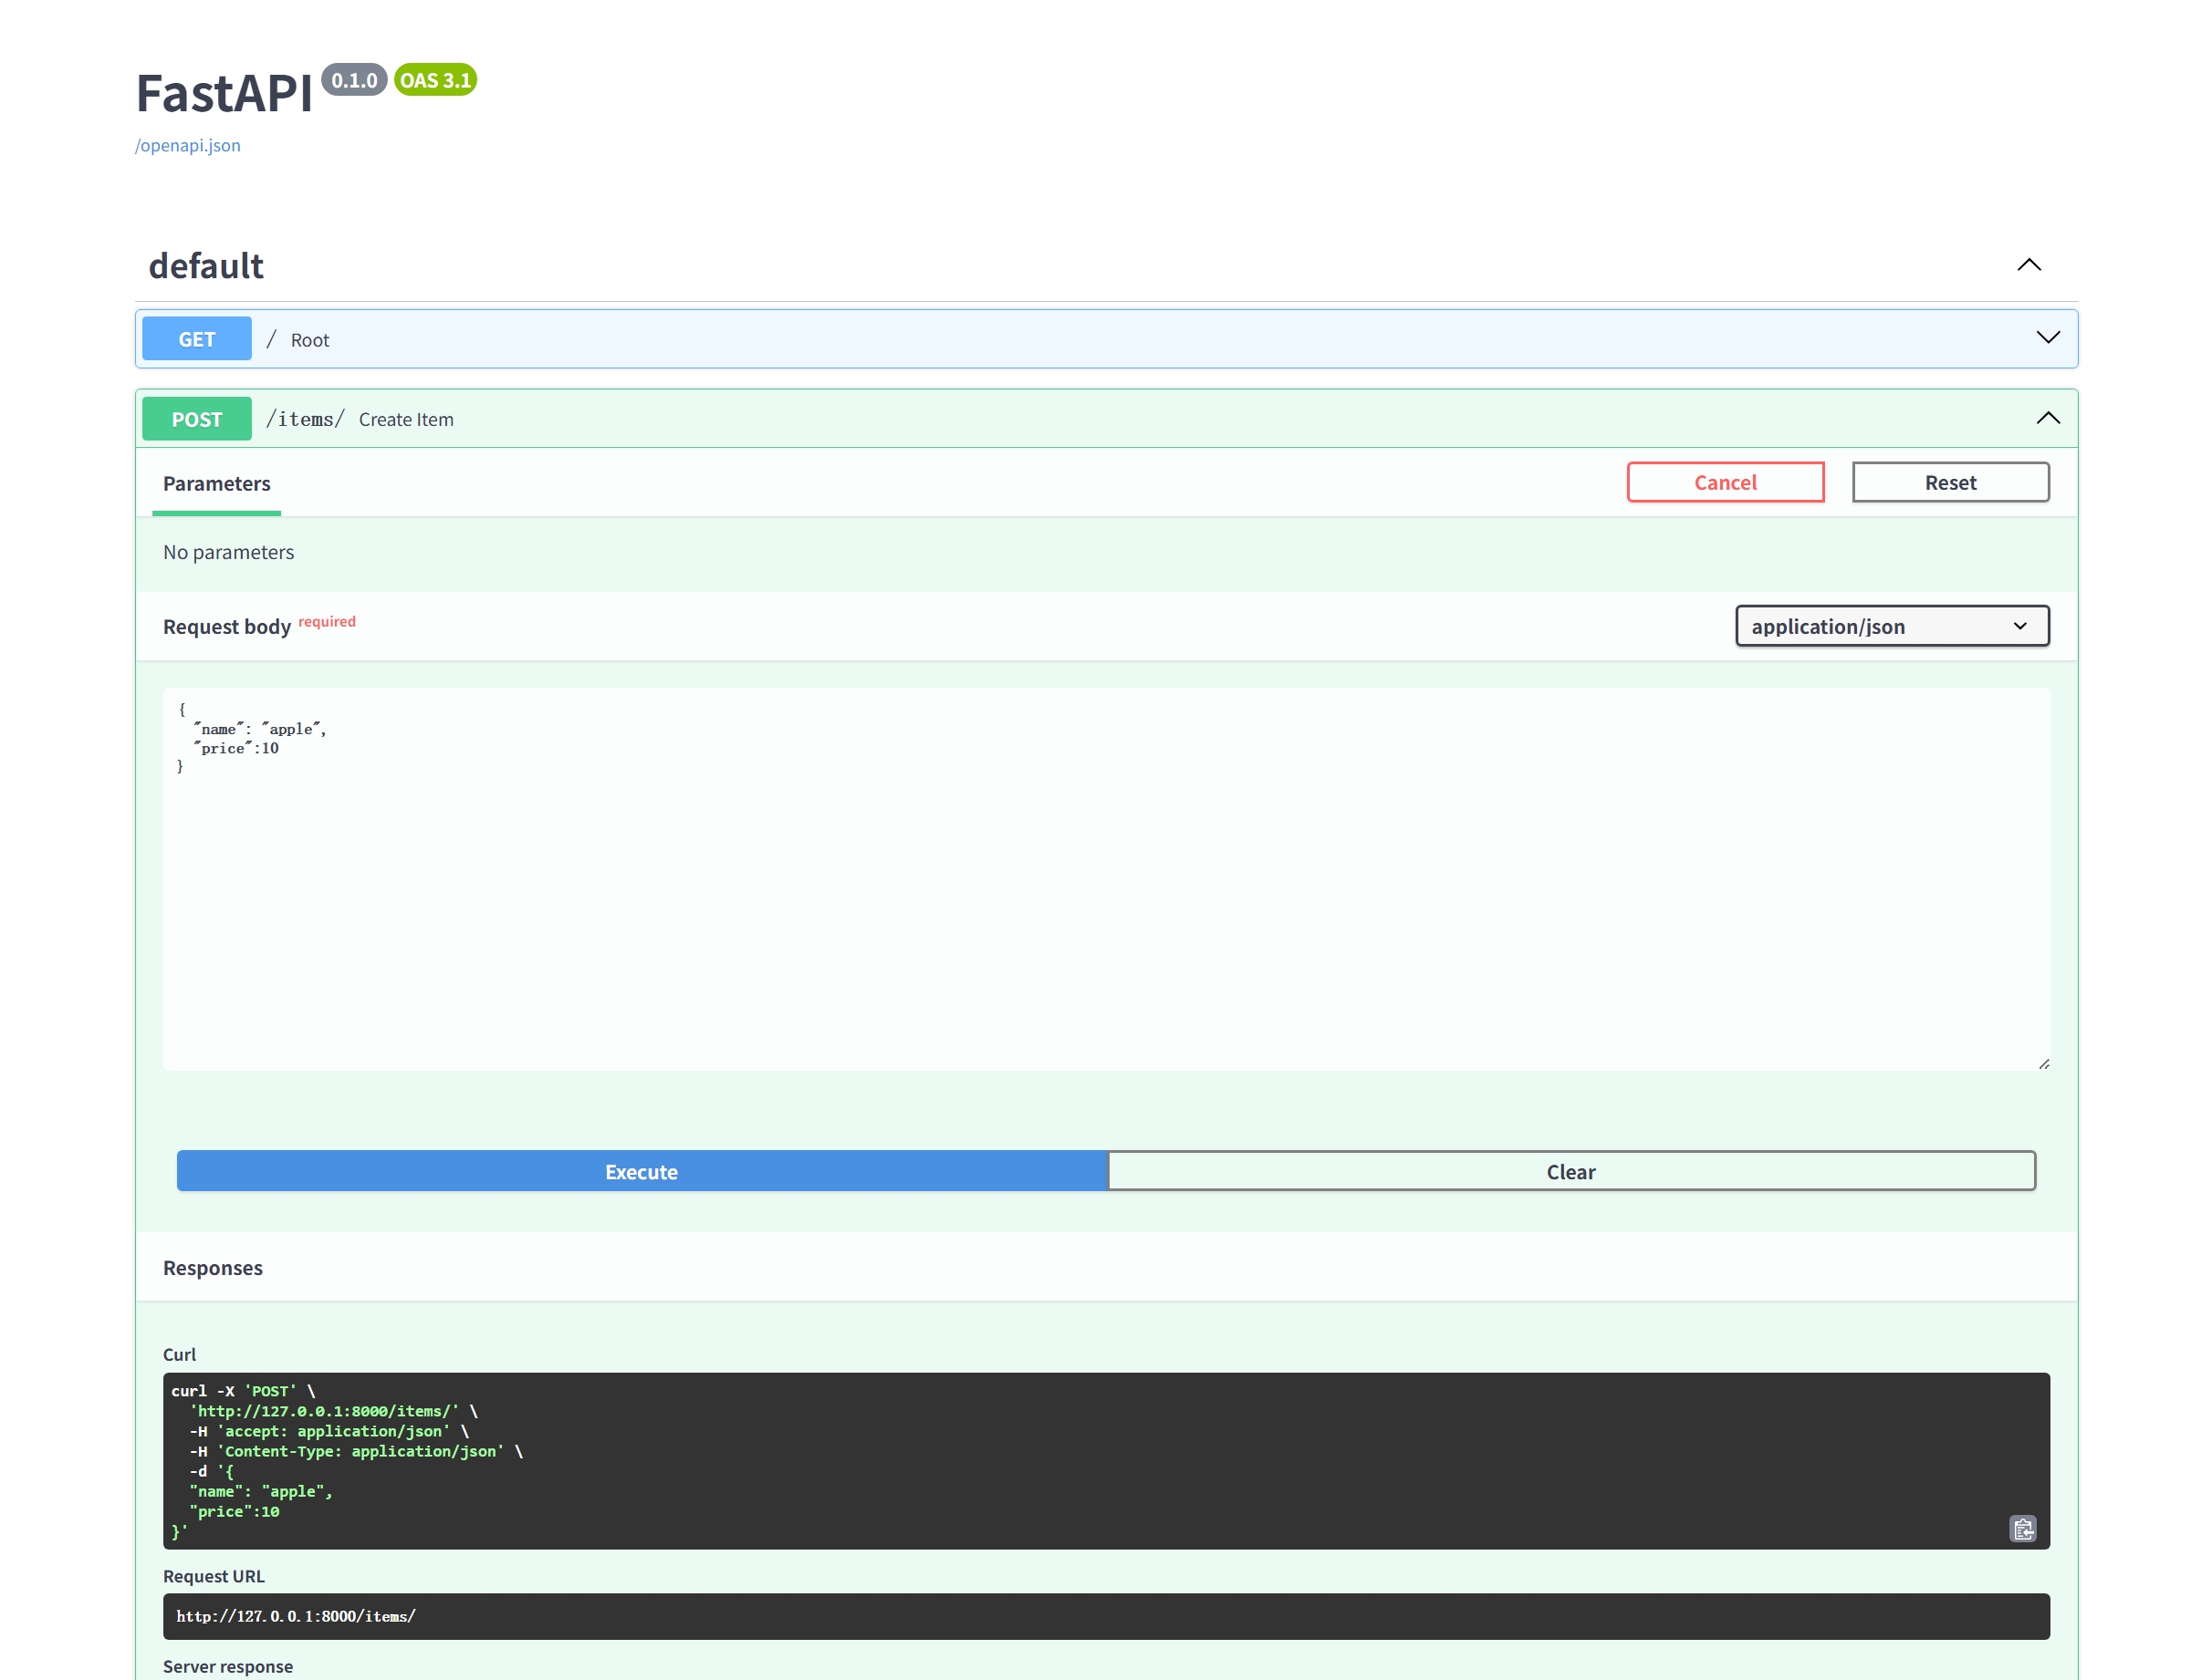Click the Request URL value box

[1105, 1616]
